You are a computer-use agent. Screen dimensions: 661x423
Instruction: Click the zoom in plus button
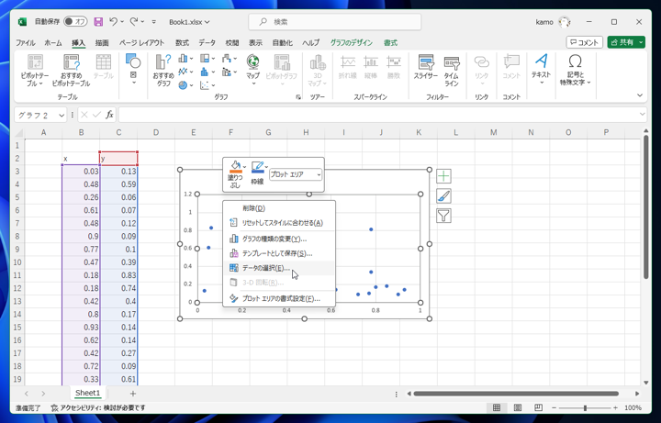[615, 407]
